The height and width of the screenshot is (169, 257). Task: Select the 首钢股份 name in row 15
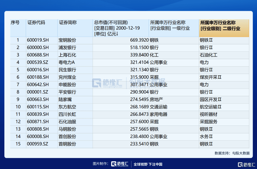click(x=67, y=144)
